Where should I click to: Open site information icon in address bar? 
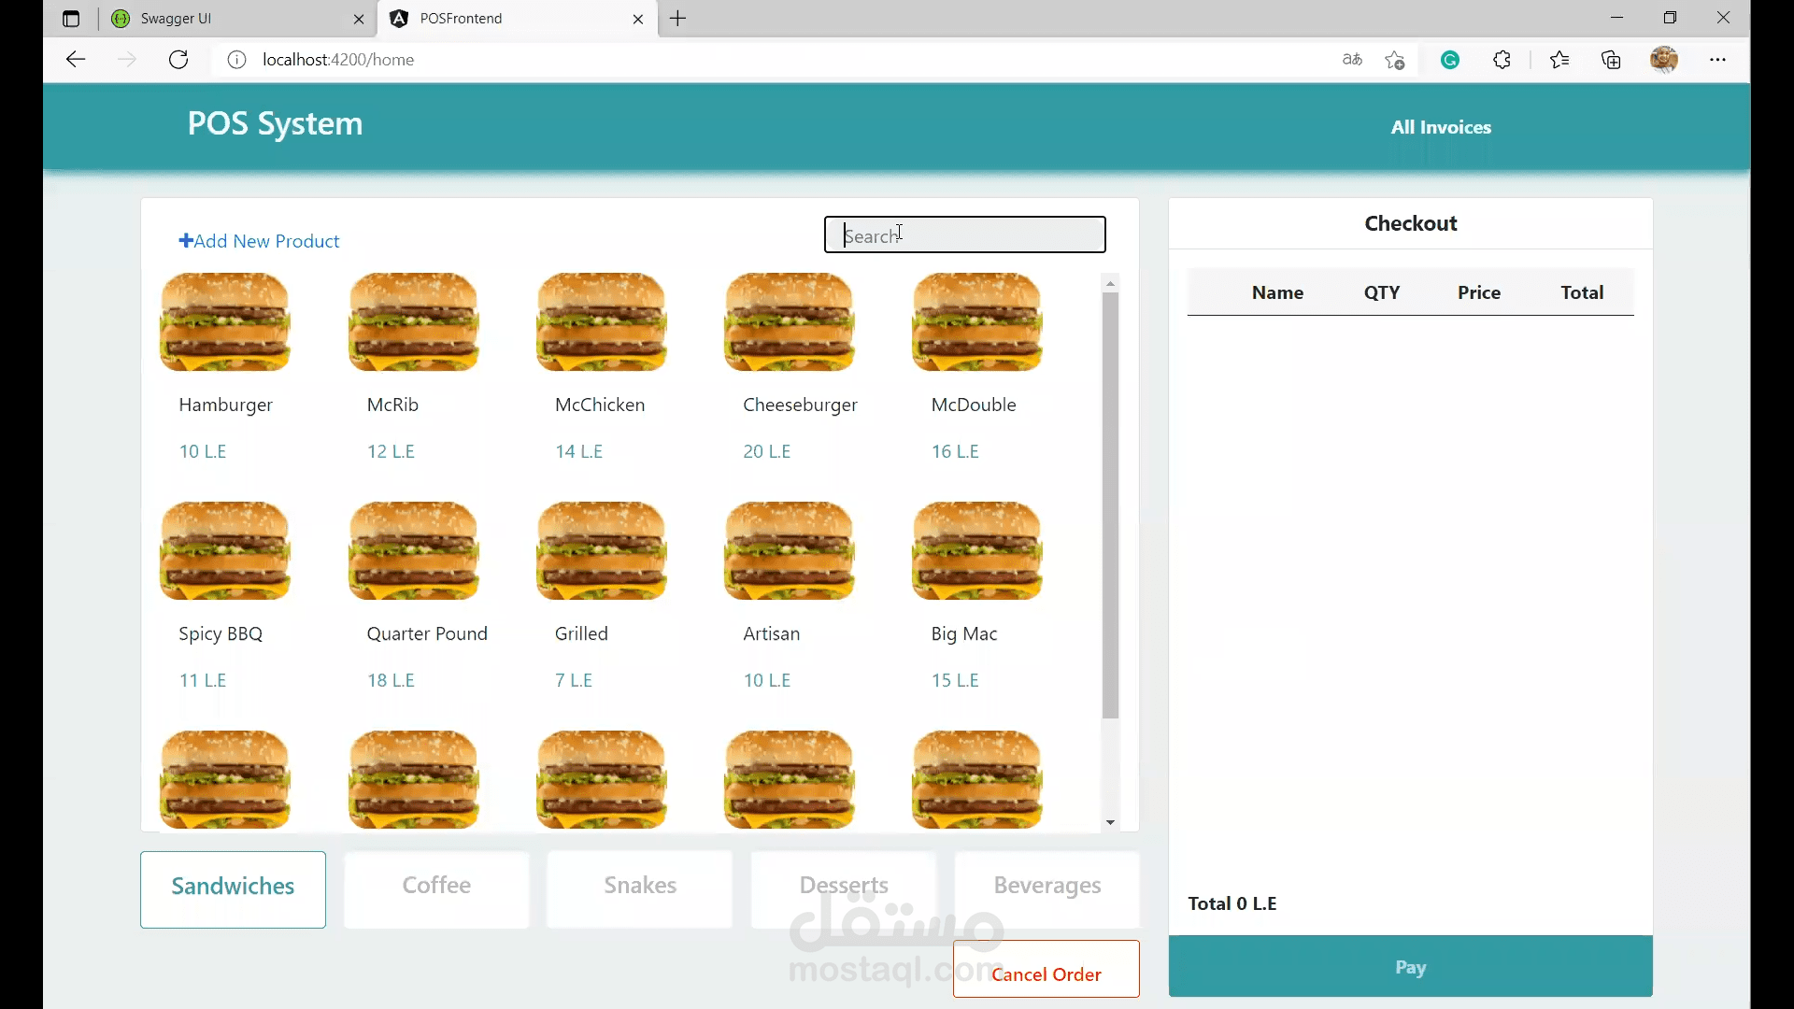237,60
